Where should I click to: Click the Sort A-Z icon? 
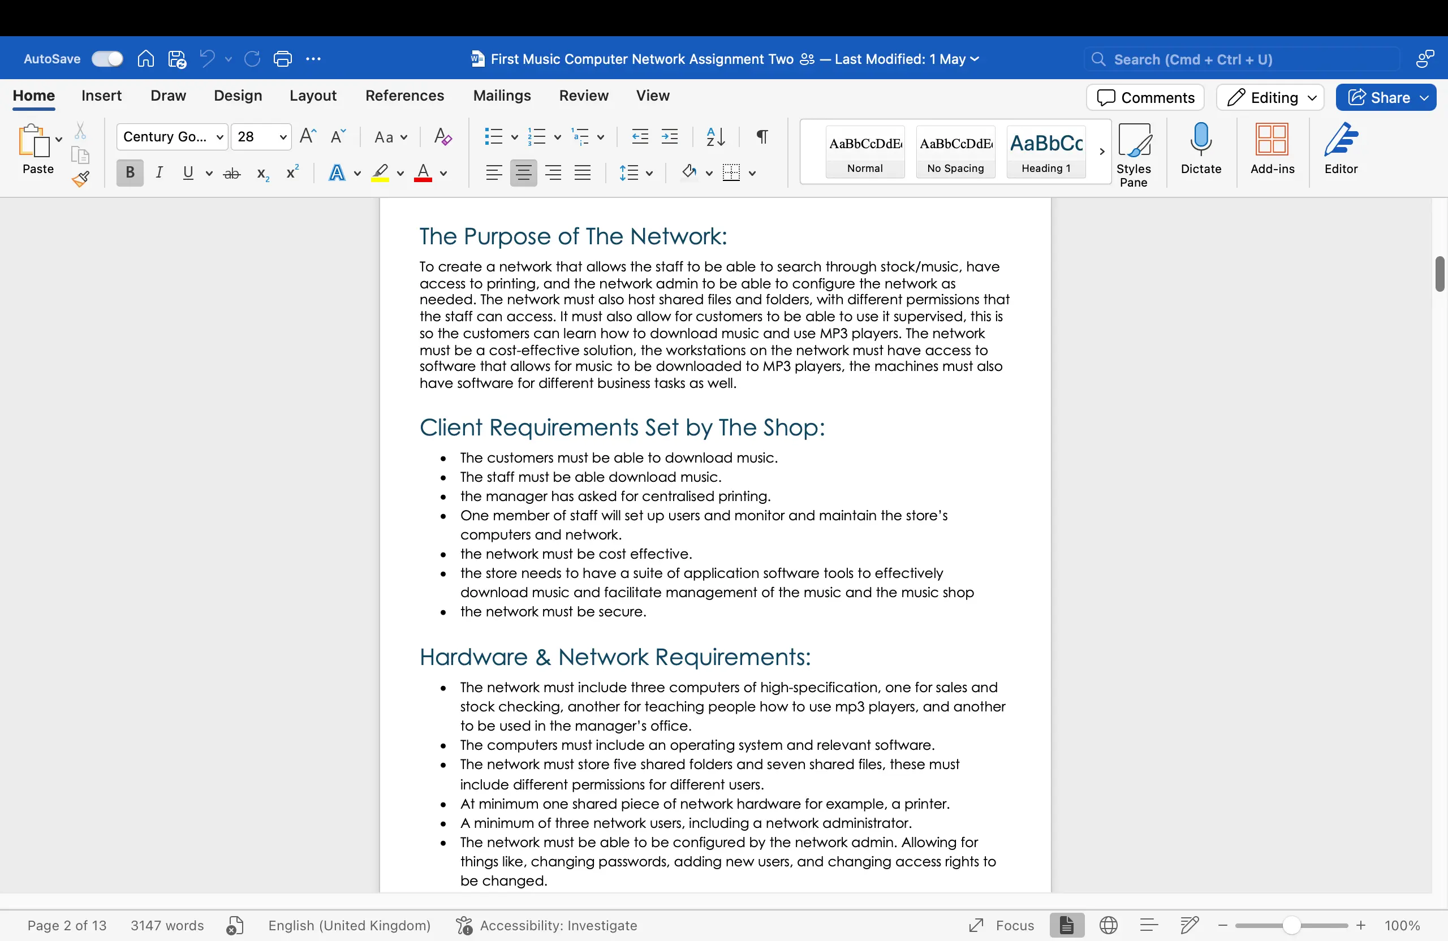[x=716, y=137]
